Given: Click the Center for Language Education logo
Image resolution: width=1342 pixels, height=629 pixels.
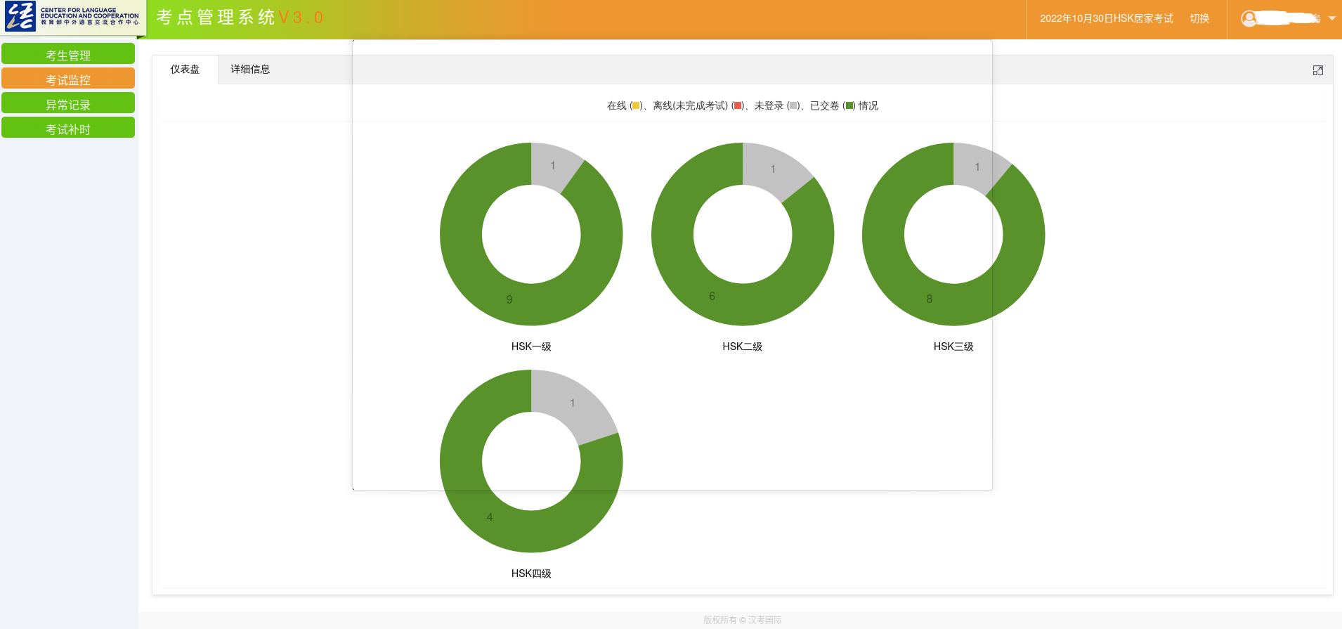Looking at the screenshot, I should tap(73, 17).
